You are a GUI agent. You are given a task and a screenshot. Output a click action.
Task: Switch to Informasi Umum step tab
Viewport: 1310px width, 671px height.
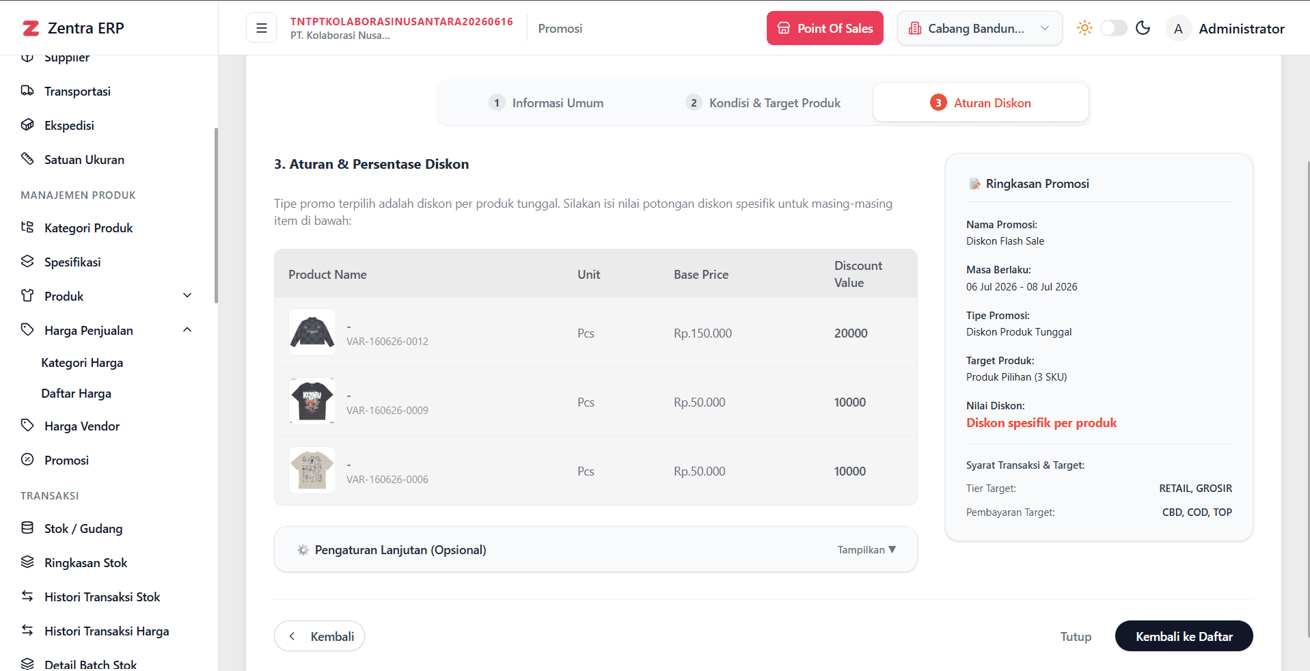pos(547,103)
